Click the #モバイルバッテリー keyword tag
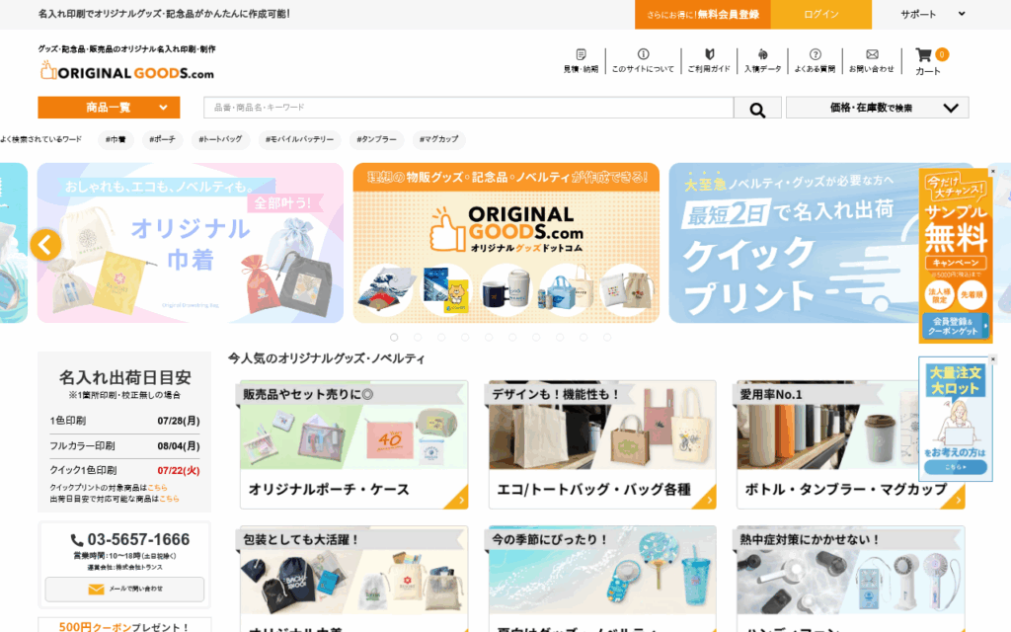The width and height of the screenshot is (1011, 632). pyautogui.click(x=300, y=139)
